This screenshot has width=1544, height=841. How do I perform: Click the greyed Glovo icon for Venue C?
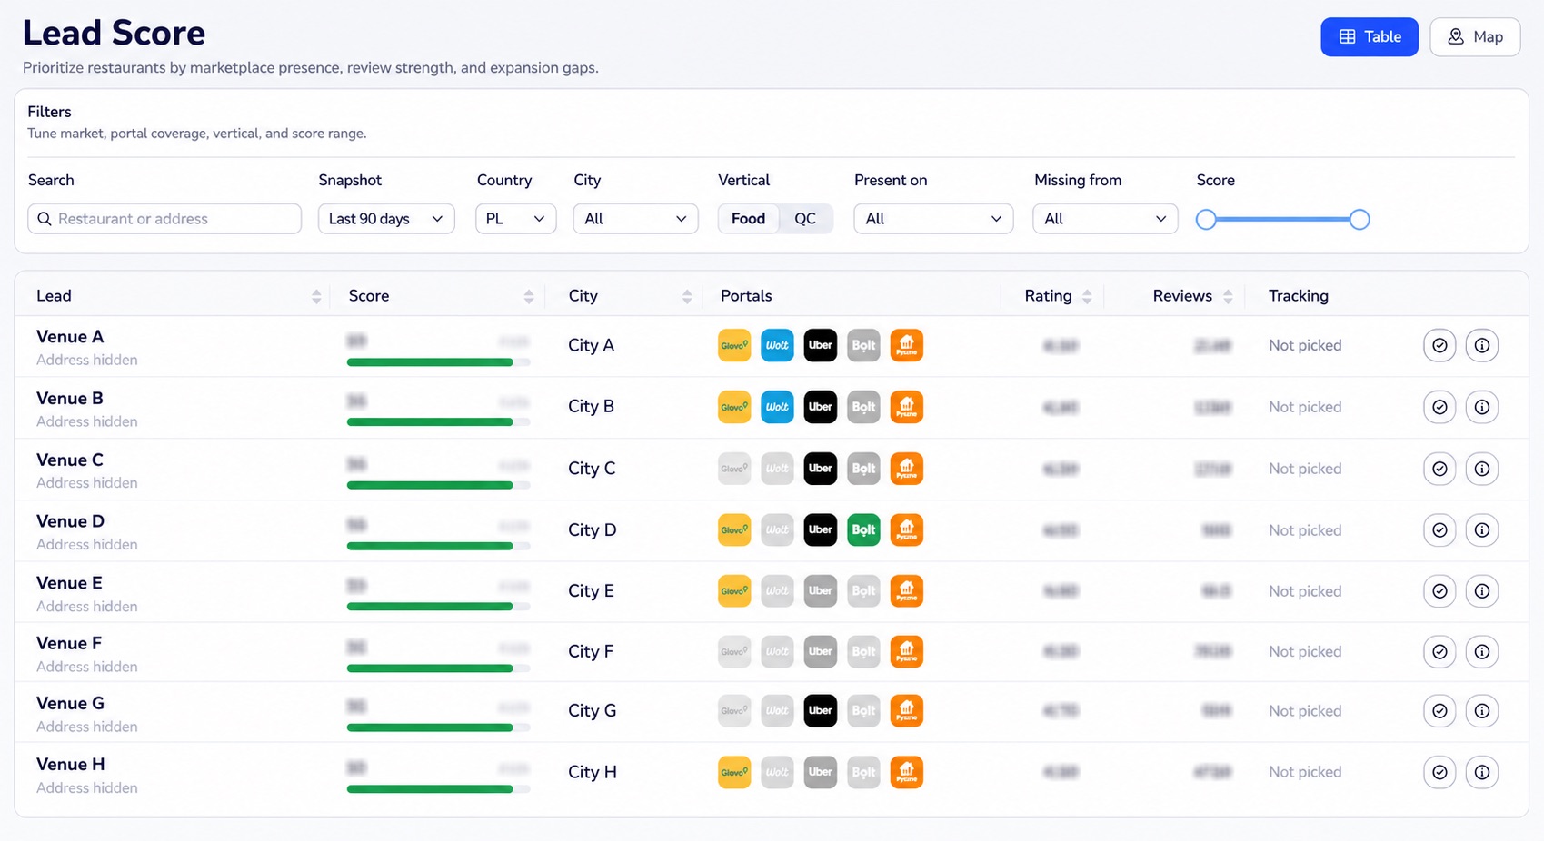(x=734, y=469)
